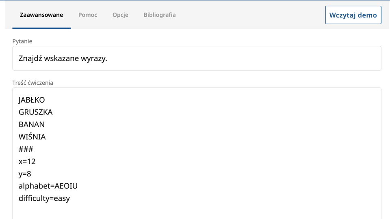Screen dimensions: 390x219
Task: Click the y=8 parameter line
Action: (25, 174)
